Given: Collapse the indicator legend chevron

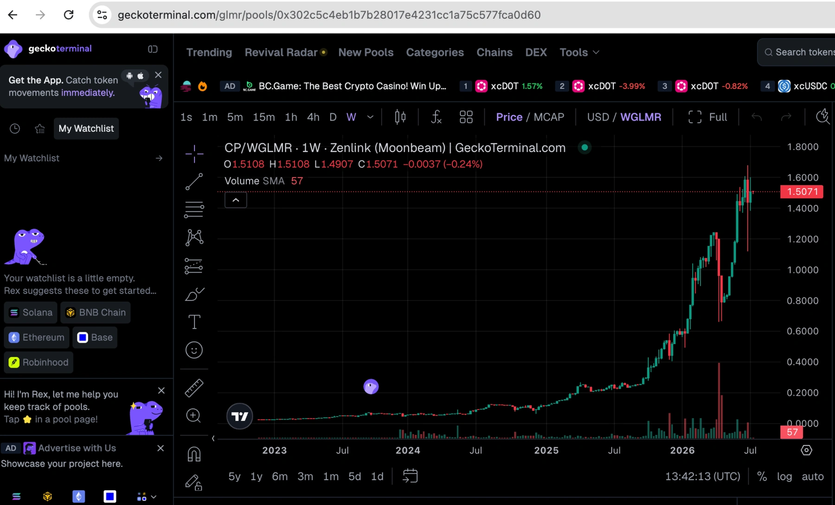Looking at the screenshot, I should point(236,200).
